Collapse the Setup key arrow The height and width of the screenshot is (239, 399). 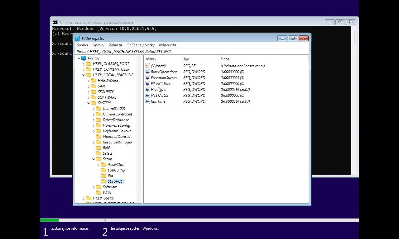(94, 159)
